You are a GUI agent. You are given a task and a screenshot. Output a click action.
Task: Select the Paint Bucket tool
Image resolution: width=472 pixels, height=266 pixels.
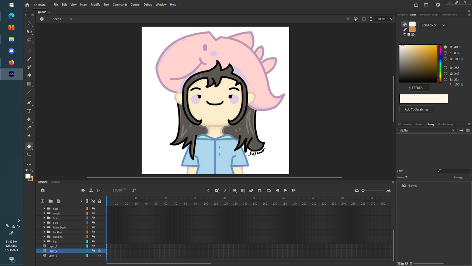(x=29, y=119)
